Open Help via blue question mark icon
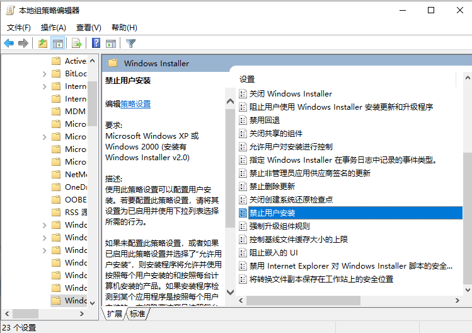 pyautogui.click(x=96, y=44)
